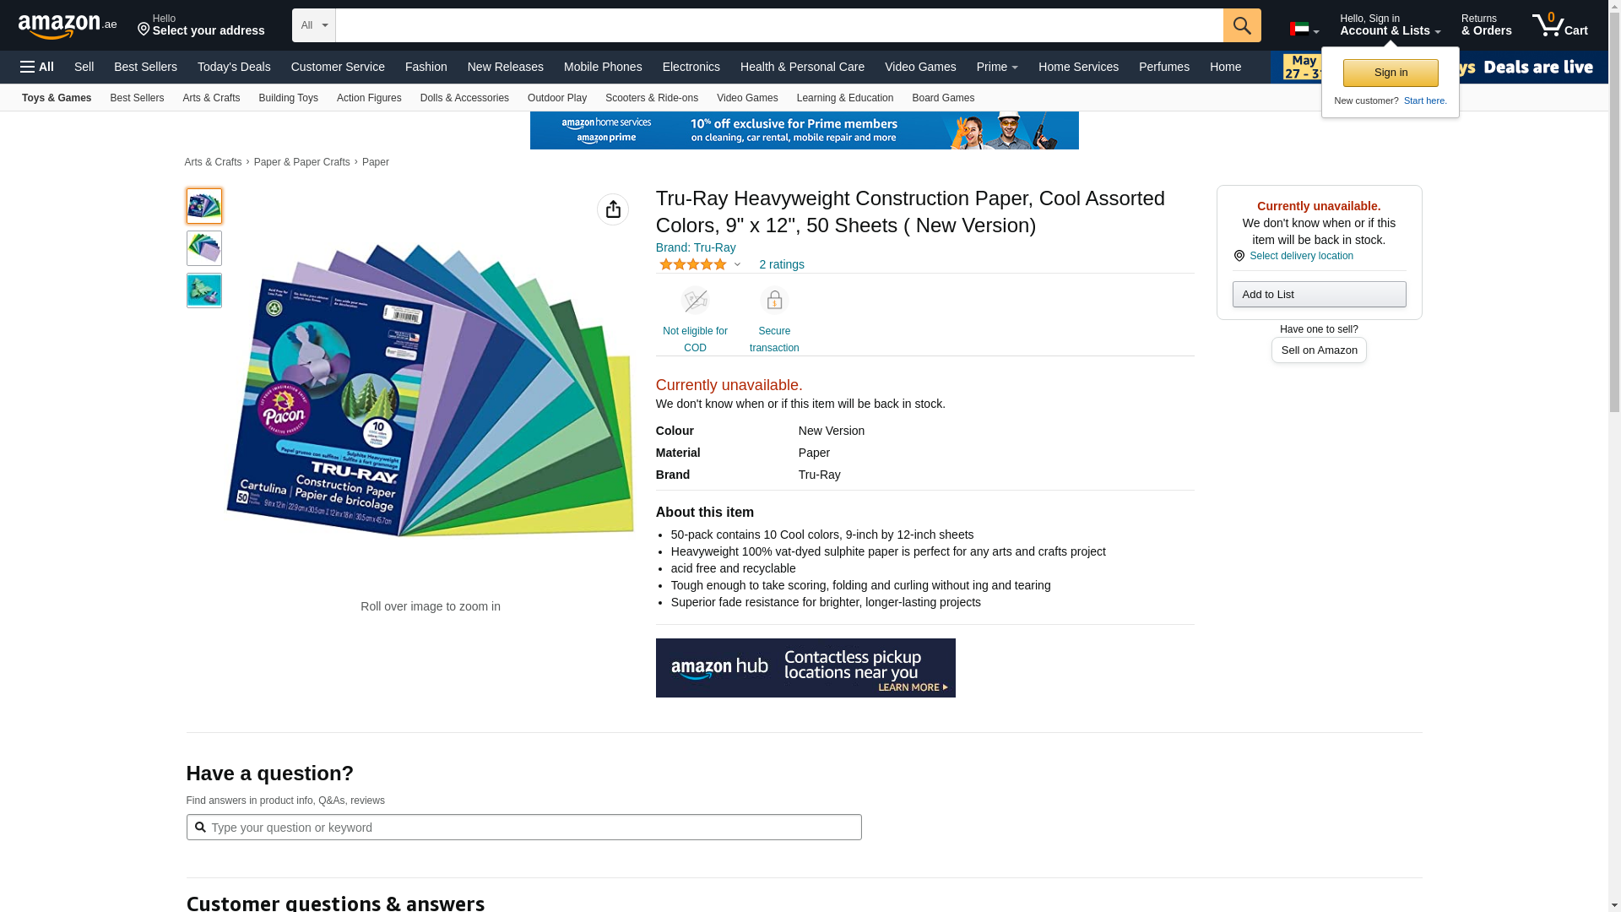This screenshot has height=912, width=1621.
Task: Expand the star rating breakdown chevron
Action: tap(737, 264)
